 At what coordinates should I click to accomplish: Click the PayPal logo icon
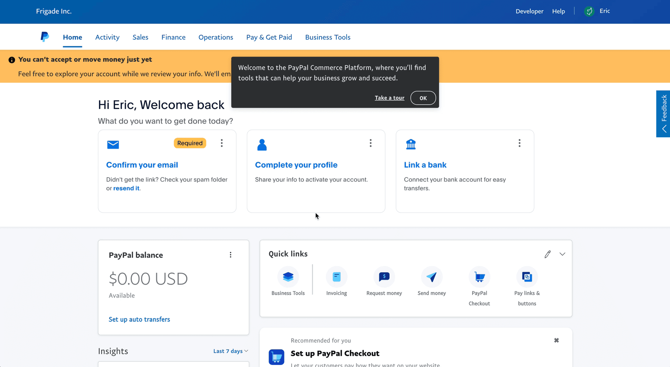click(x=45, y=37)
